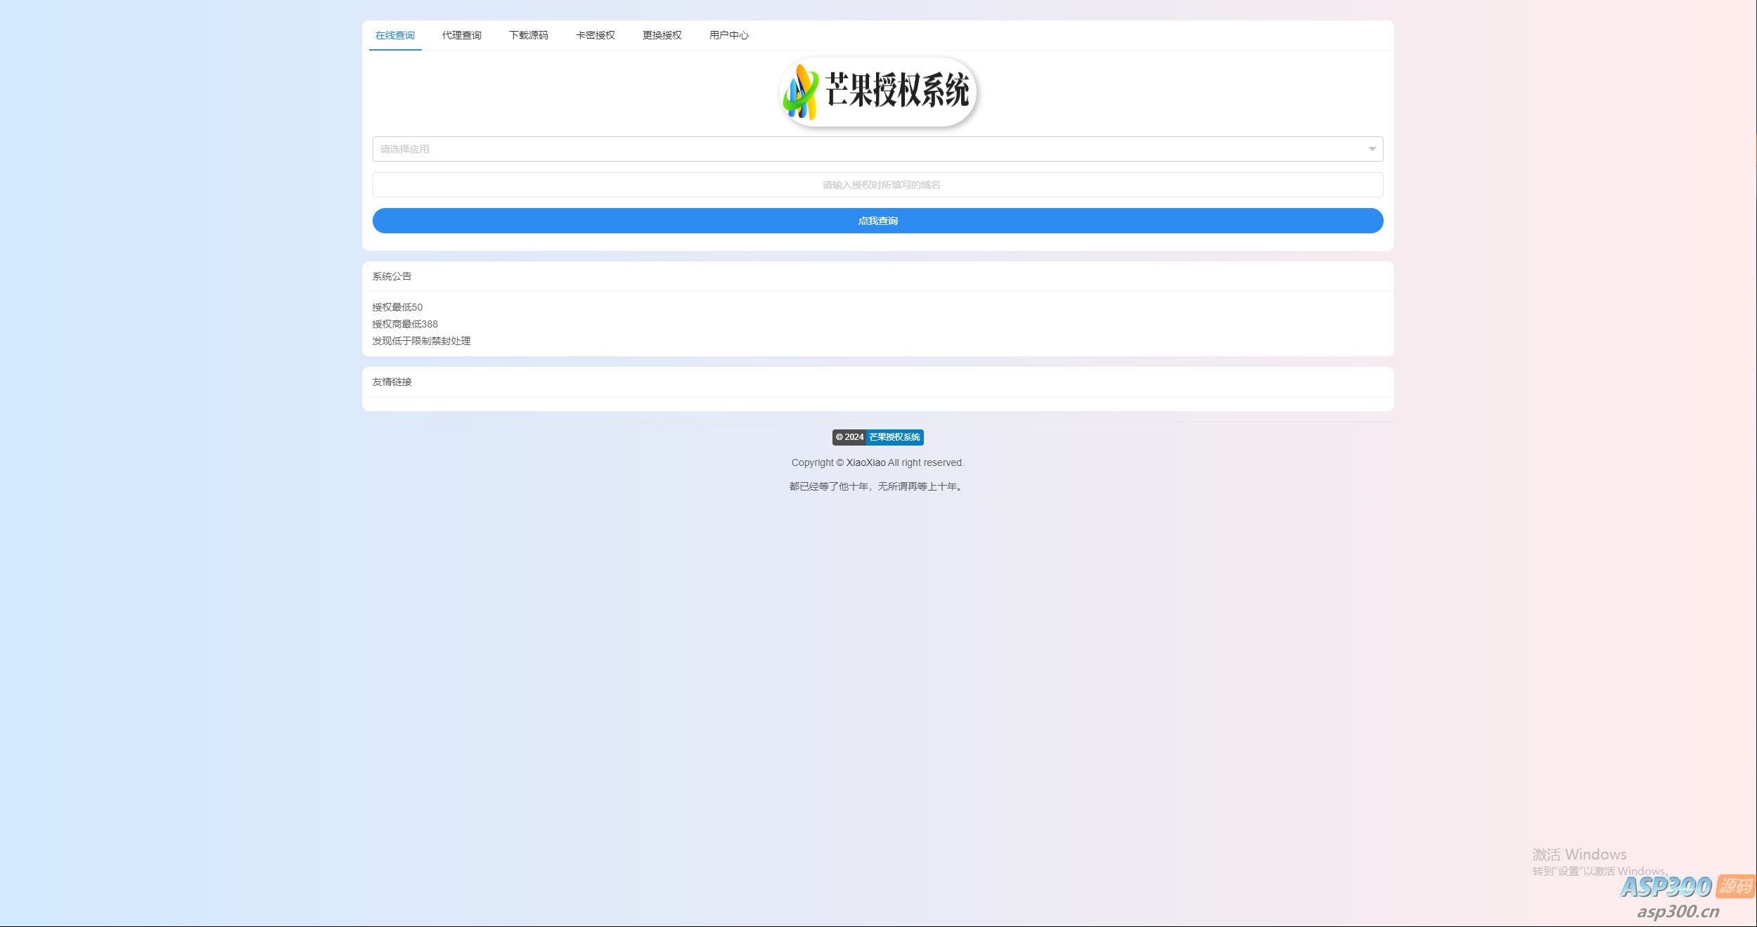Click the 友情链接 panel header
This screenshot has height=927, width=1757.
tap(392, 382)
